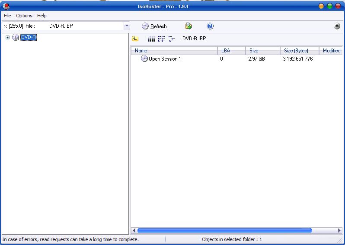Click the Open Session 1 disc icon

[144, 58]
